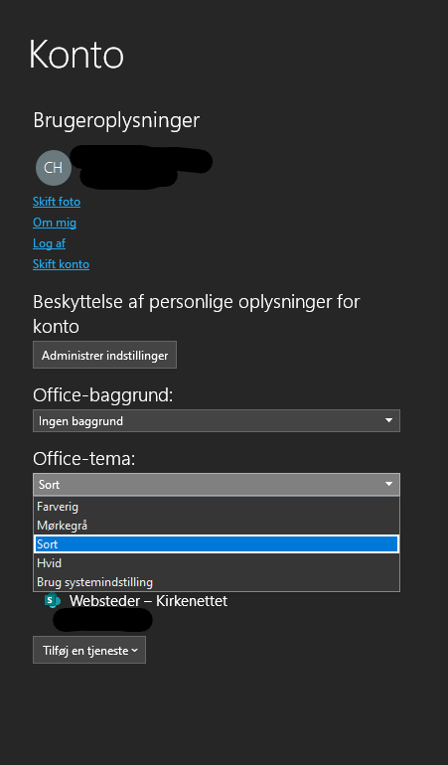
Task: Sign out with the Log af link
Action: pyautogui.click(x=49, y=243)
